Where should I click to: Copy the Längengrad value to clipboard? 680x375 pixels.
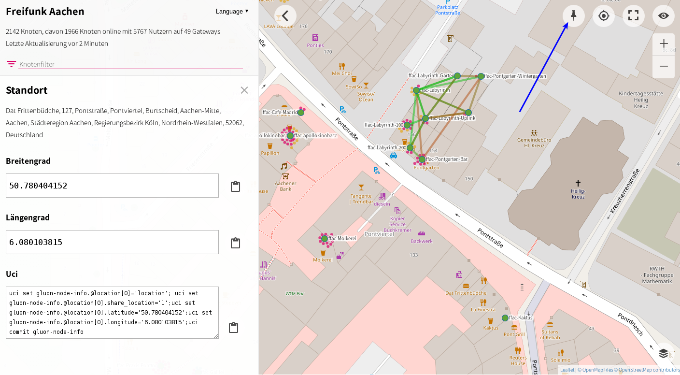(235, 243)
